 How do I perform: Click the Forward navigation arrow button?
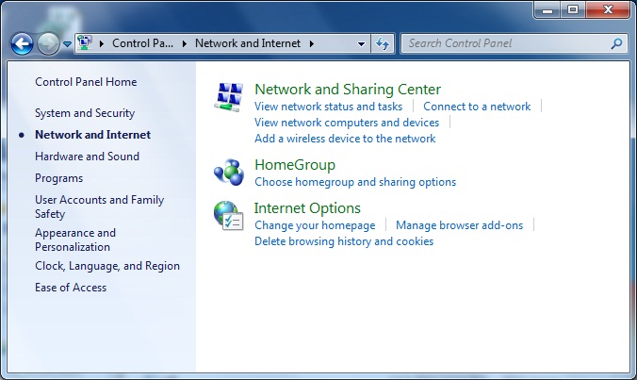(x=48, y=43)
